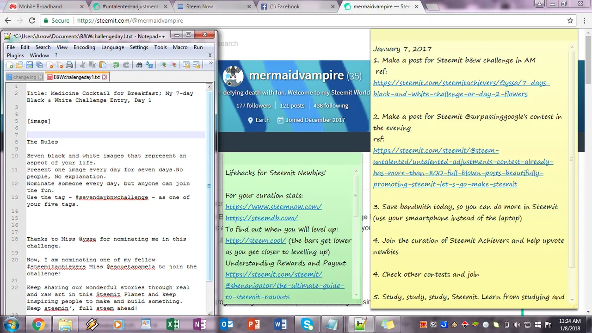Open OneNote from the taskbar
This screenshot has width=592, height=333.
pyautogui.click(x=200, y=324)
